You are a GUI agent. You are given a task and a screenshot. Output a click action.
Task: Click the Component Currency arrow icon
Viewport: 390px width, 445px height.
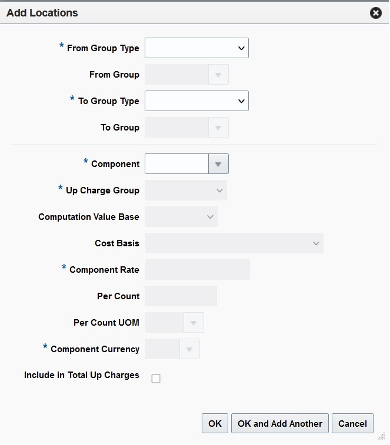[x=189, y=349]
